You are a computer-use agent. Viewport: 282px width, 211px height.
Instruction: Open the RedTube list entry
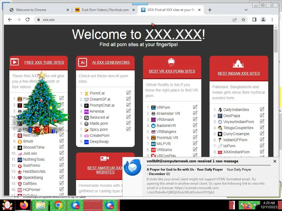[31, 135]
